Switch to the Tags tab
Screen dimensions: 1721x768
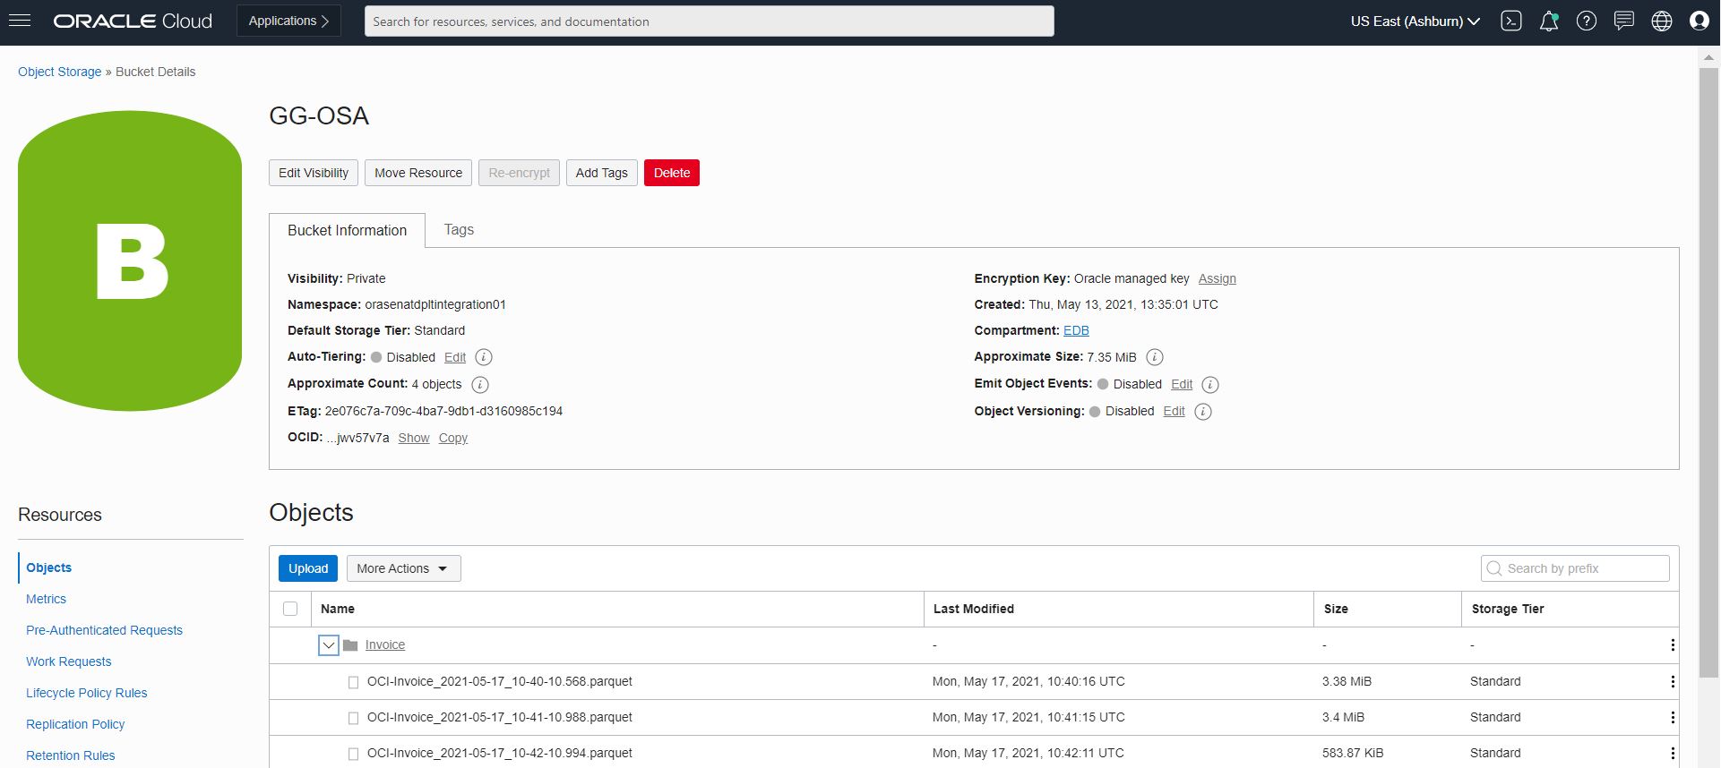(x=459, y=230)
